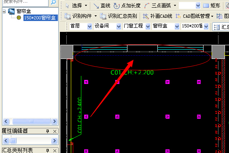Open the 选择 tool menu
This screenshot has height=153, width=229.
86,6
